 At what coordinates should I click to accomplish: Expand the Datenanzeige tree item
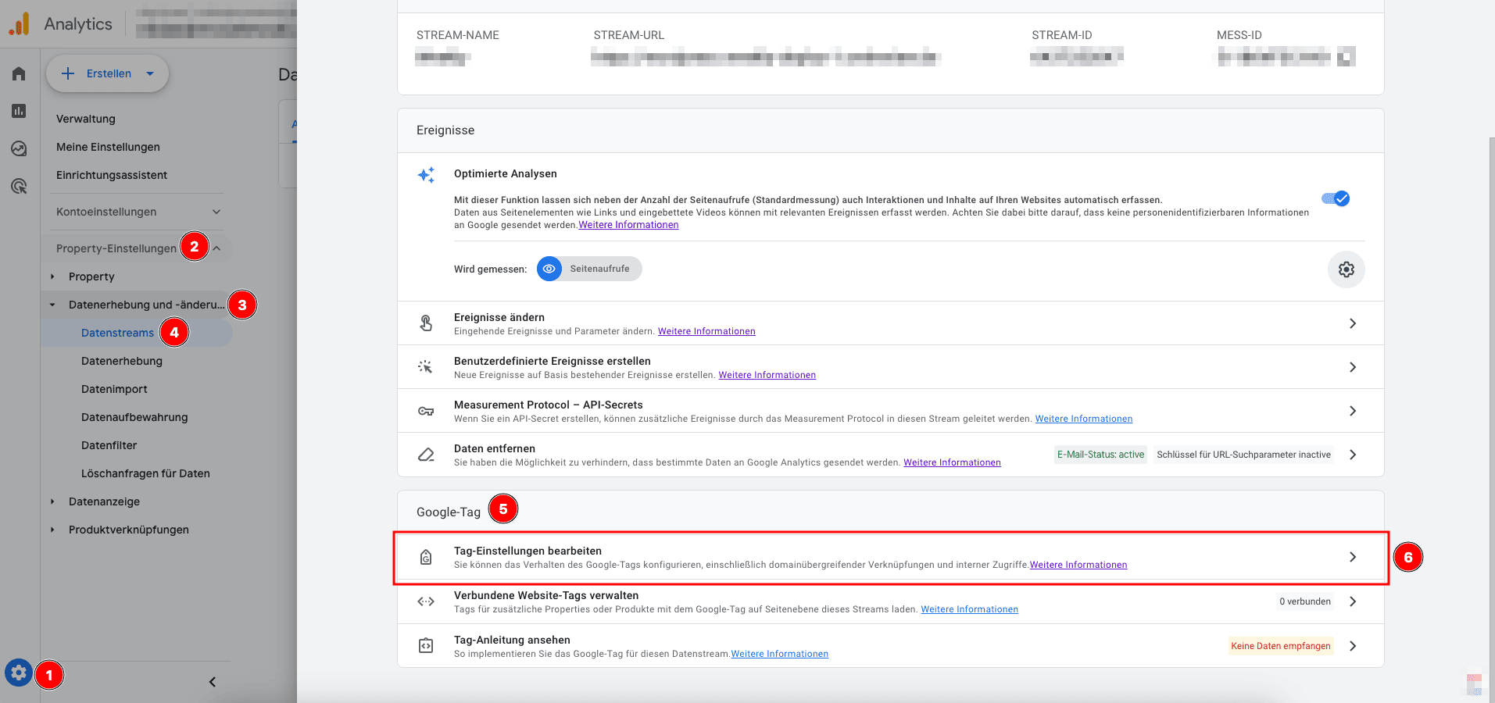pyautogui.click(x=52, y=501)
